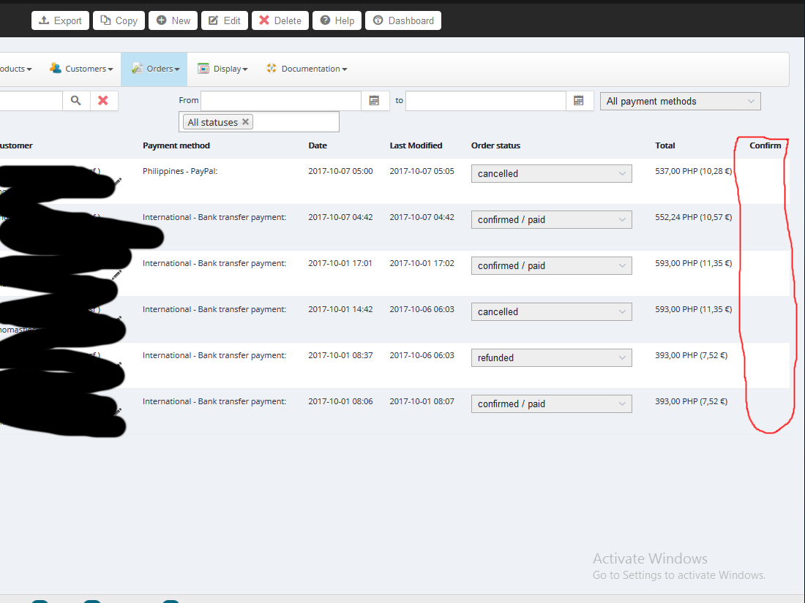The width and height of the screenshot is (805, 603).
Task: Sort by Confirm column header
Action: click(765, 145)
